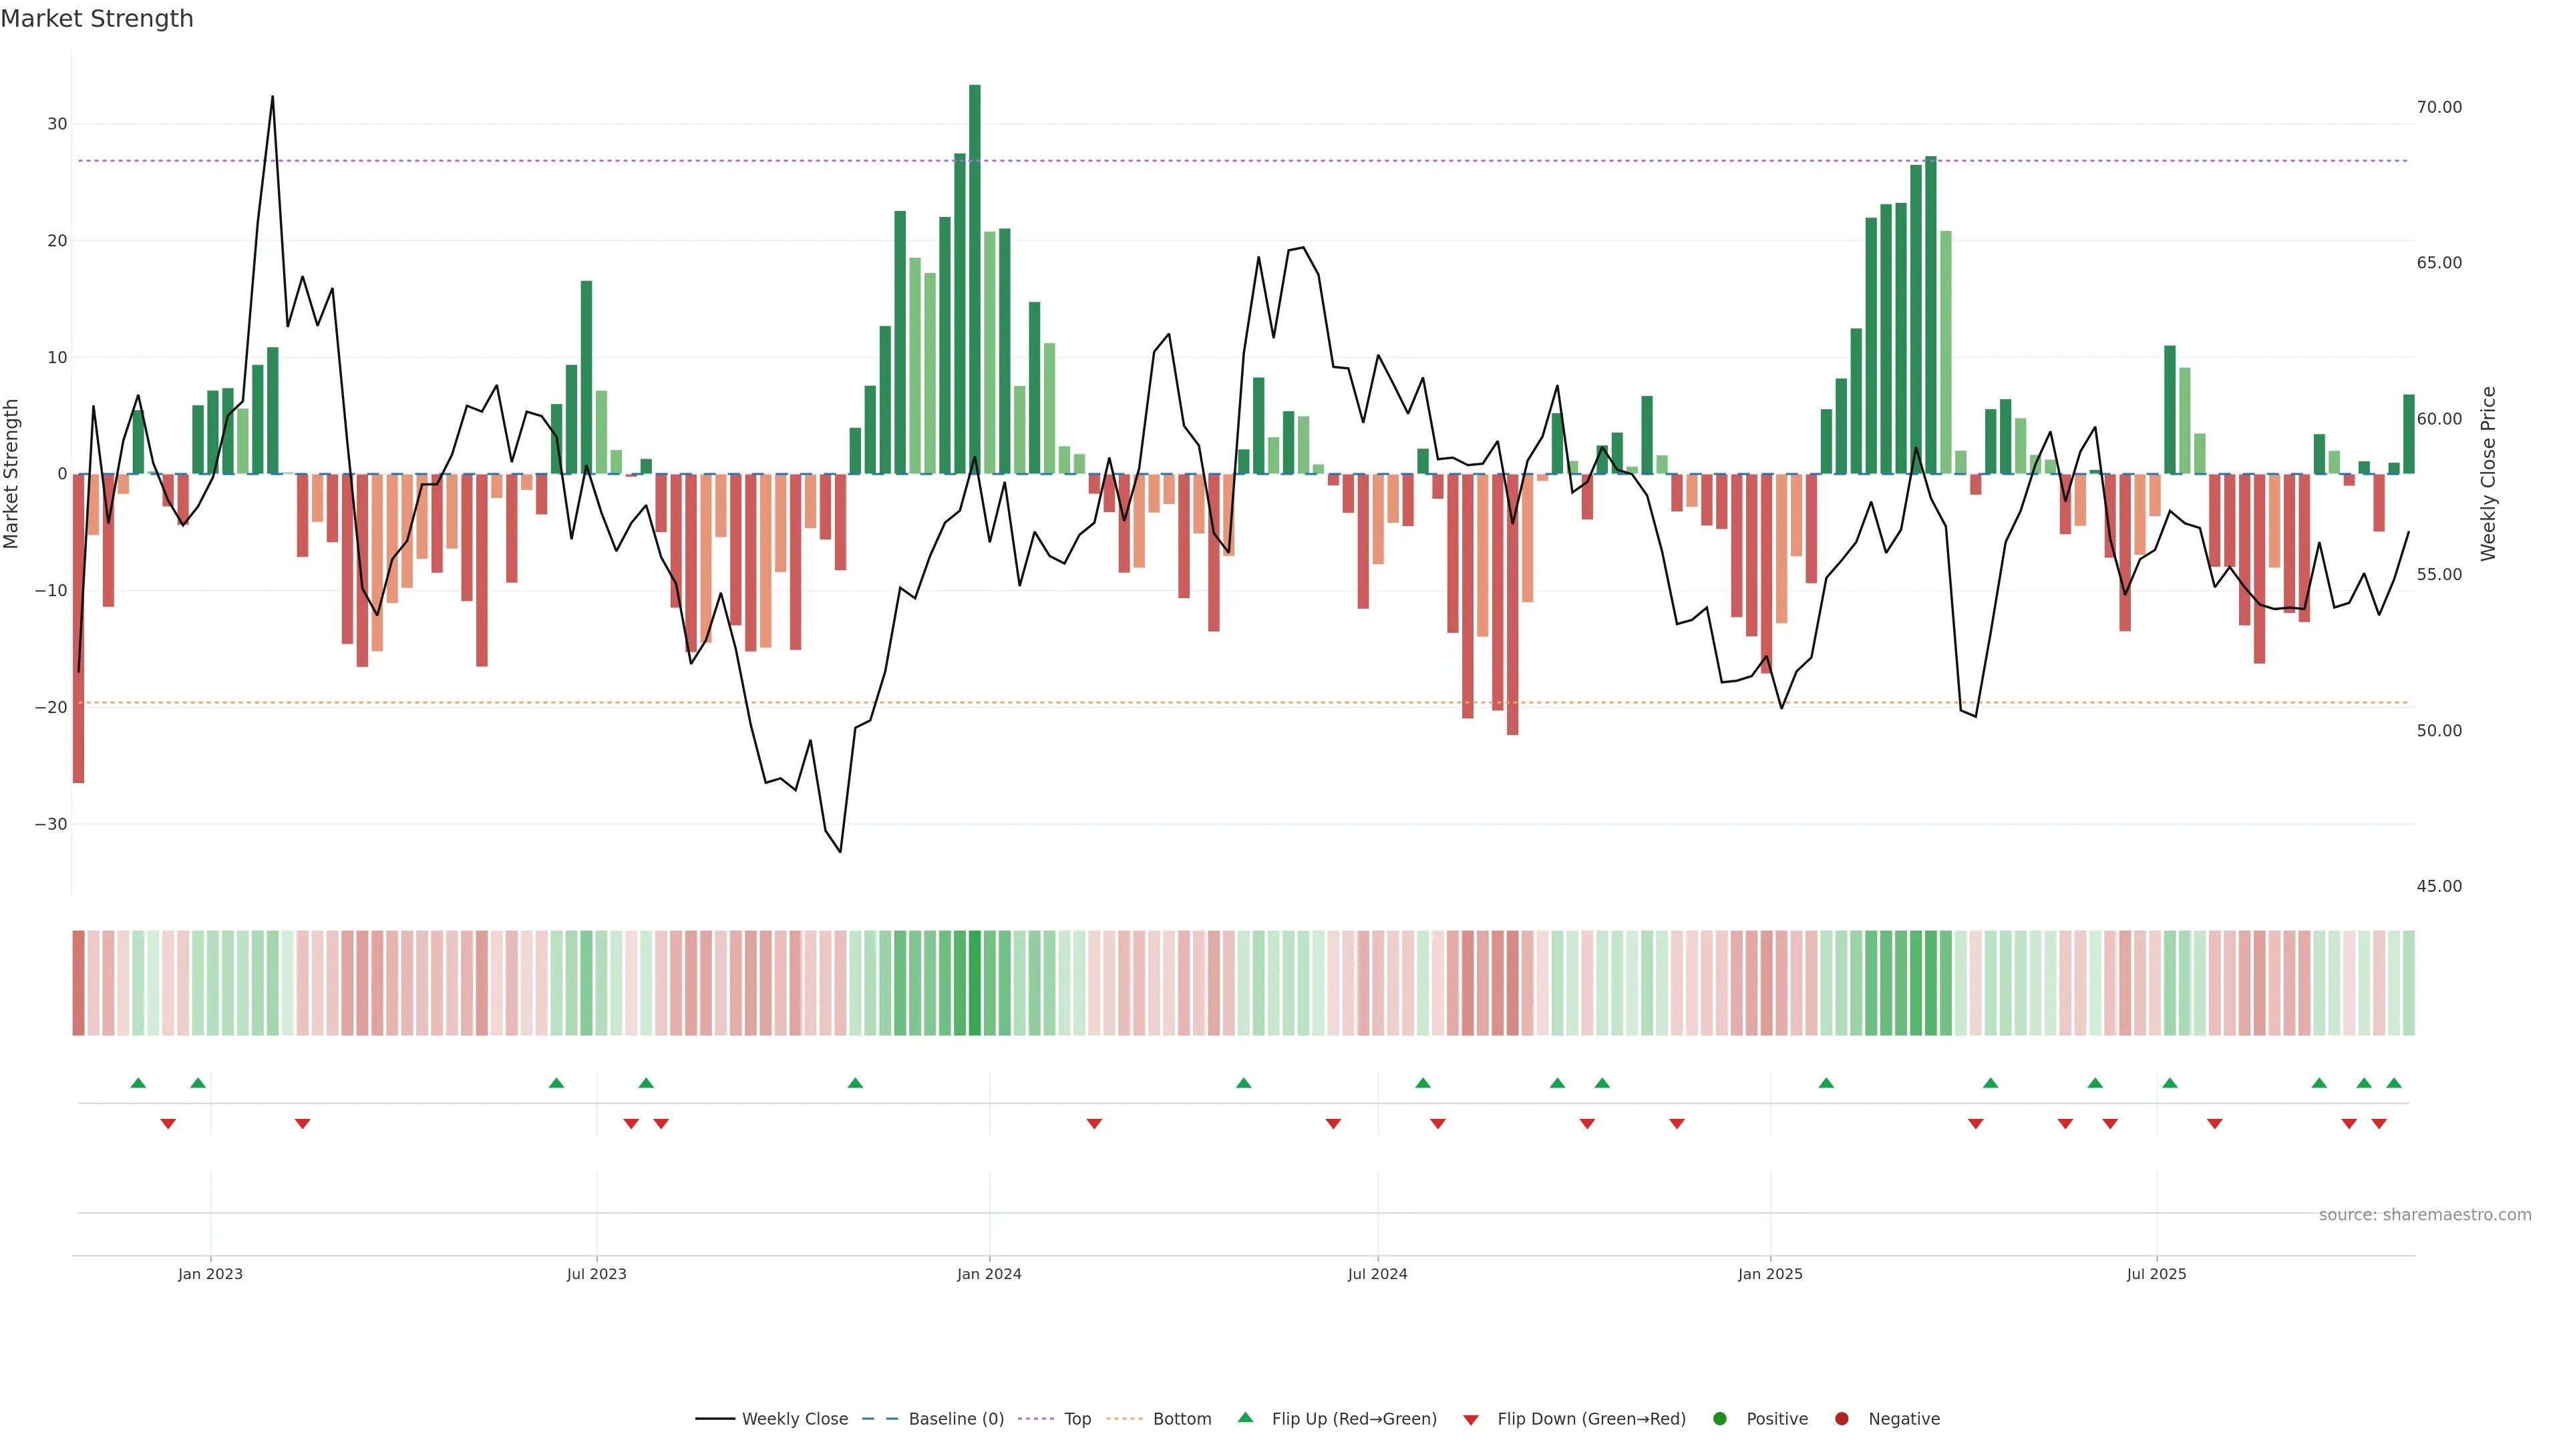This screenshot has height=1442, width=2565.
Task: Click the Jul 2025 x-axis label
Action: click(x=2156, y=1274)
